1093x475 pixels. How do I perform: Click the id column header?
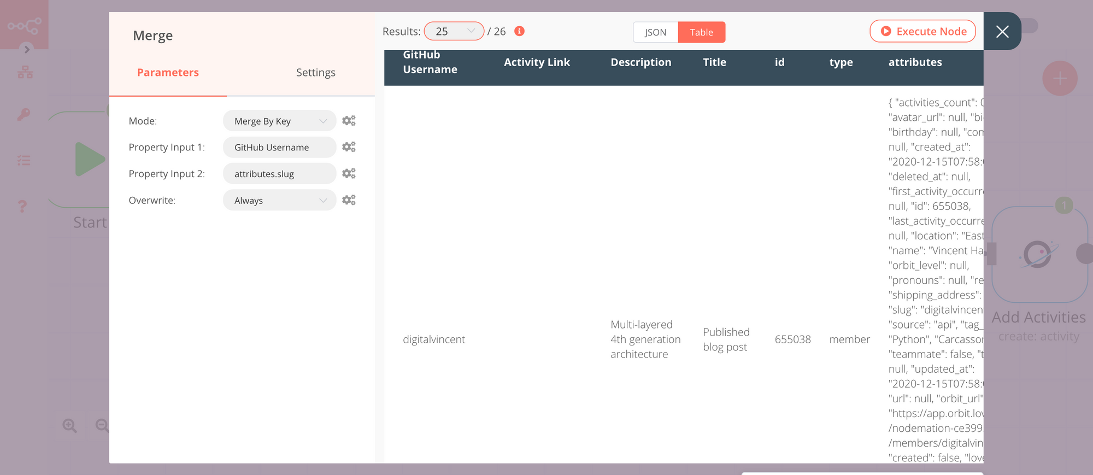(x=779, y=62)
